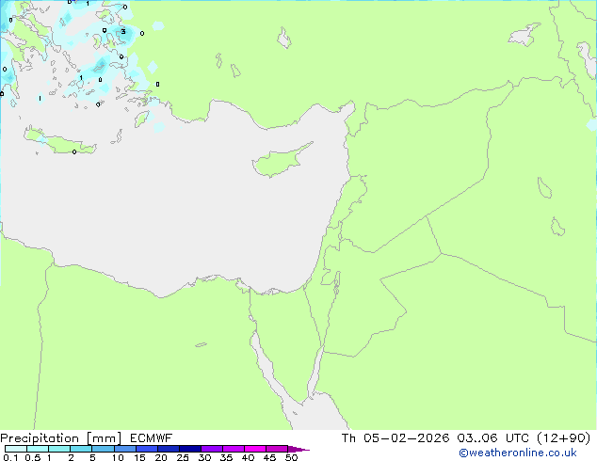This screenshot has height=461, width=597.
Task: Click the 0.1–0.5 mm legend color swatch
Action: pos(16,449)
